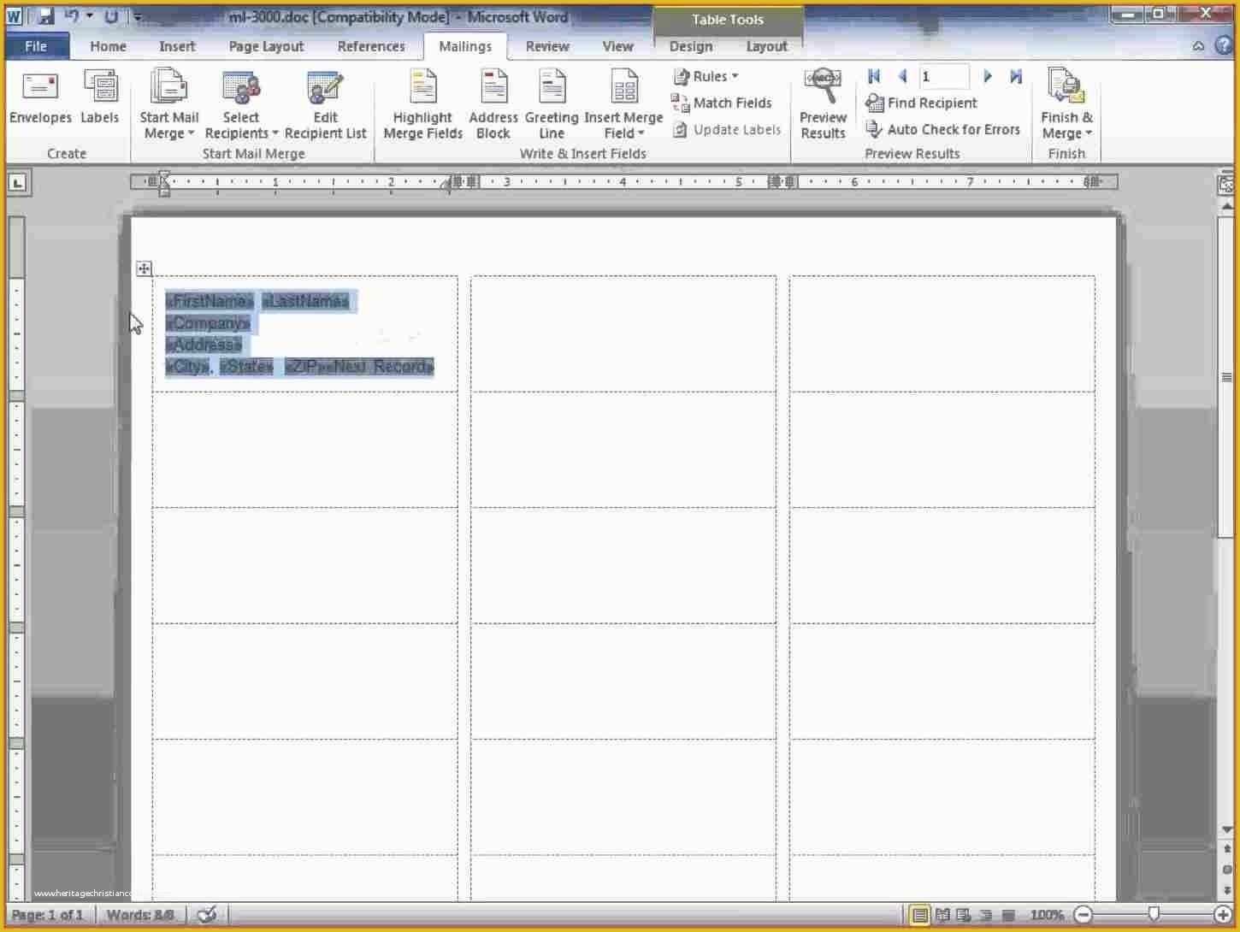Switch to the Insert tab
Screen dimensions: 1240x932
[x=177, y=46]
